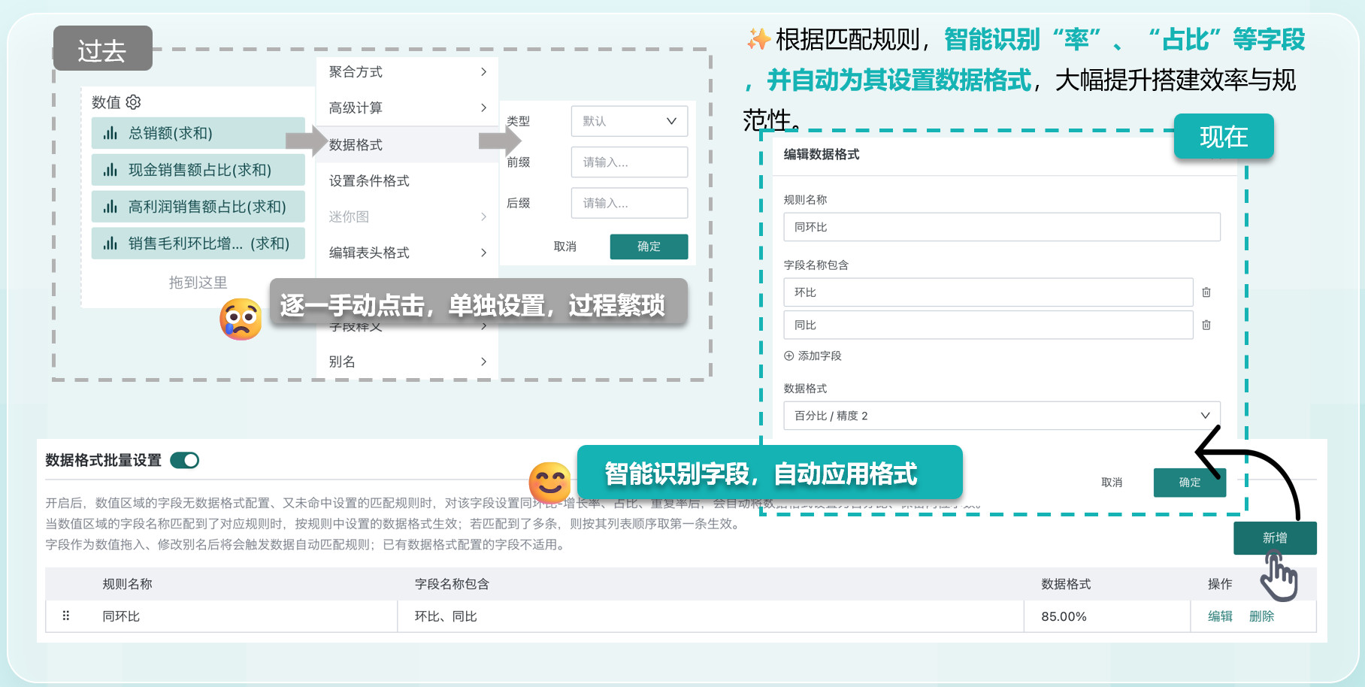Click 删除 link for 同环比 rule
Viewport: 1365px width, 687px height.
pos(1261,616)
